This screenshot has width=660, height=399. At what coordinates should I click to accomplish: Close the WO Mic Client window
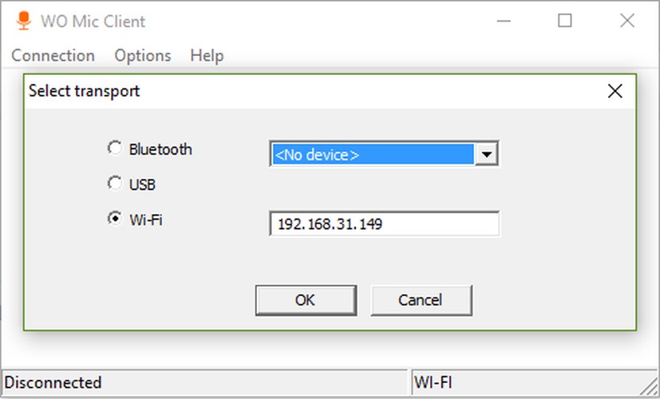pos(627,21)
